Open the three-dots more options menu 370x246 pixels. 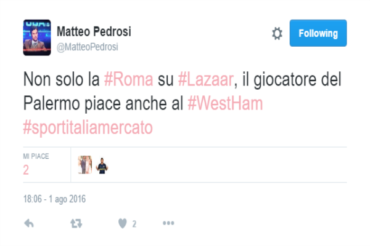point(168,223)
